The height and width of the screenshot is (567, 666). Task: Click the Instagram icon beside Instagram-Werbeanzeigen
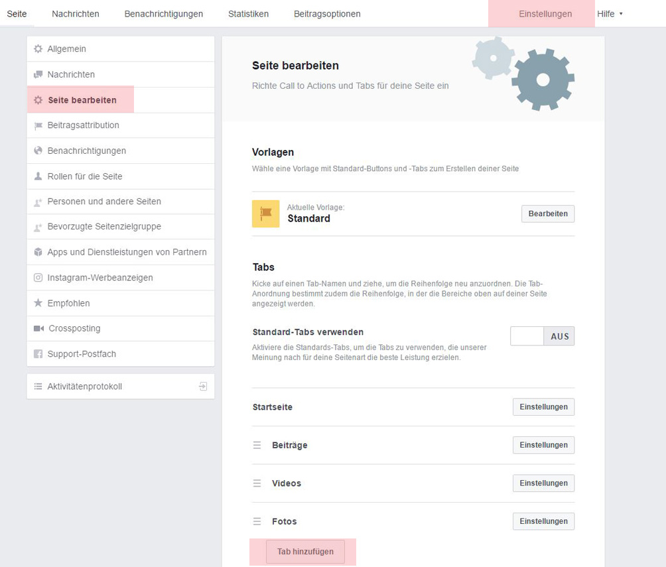click(38, 278)
